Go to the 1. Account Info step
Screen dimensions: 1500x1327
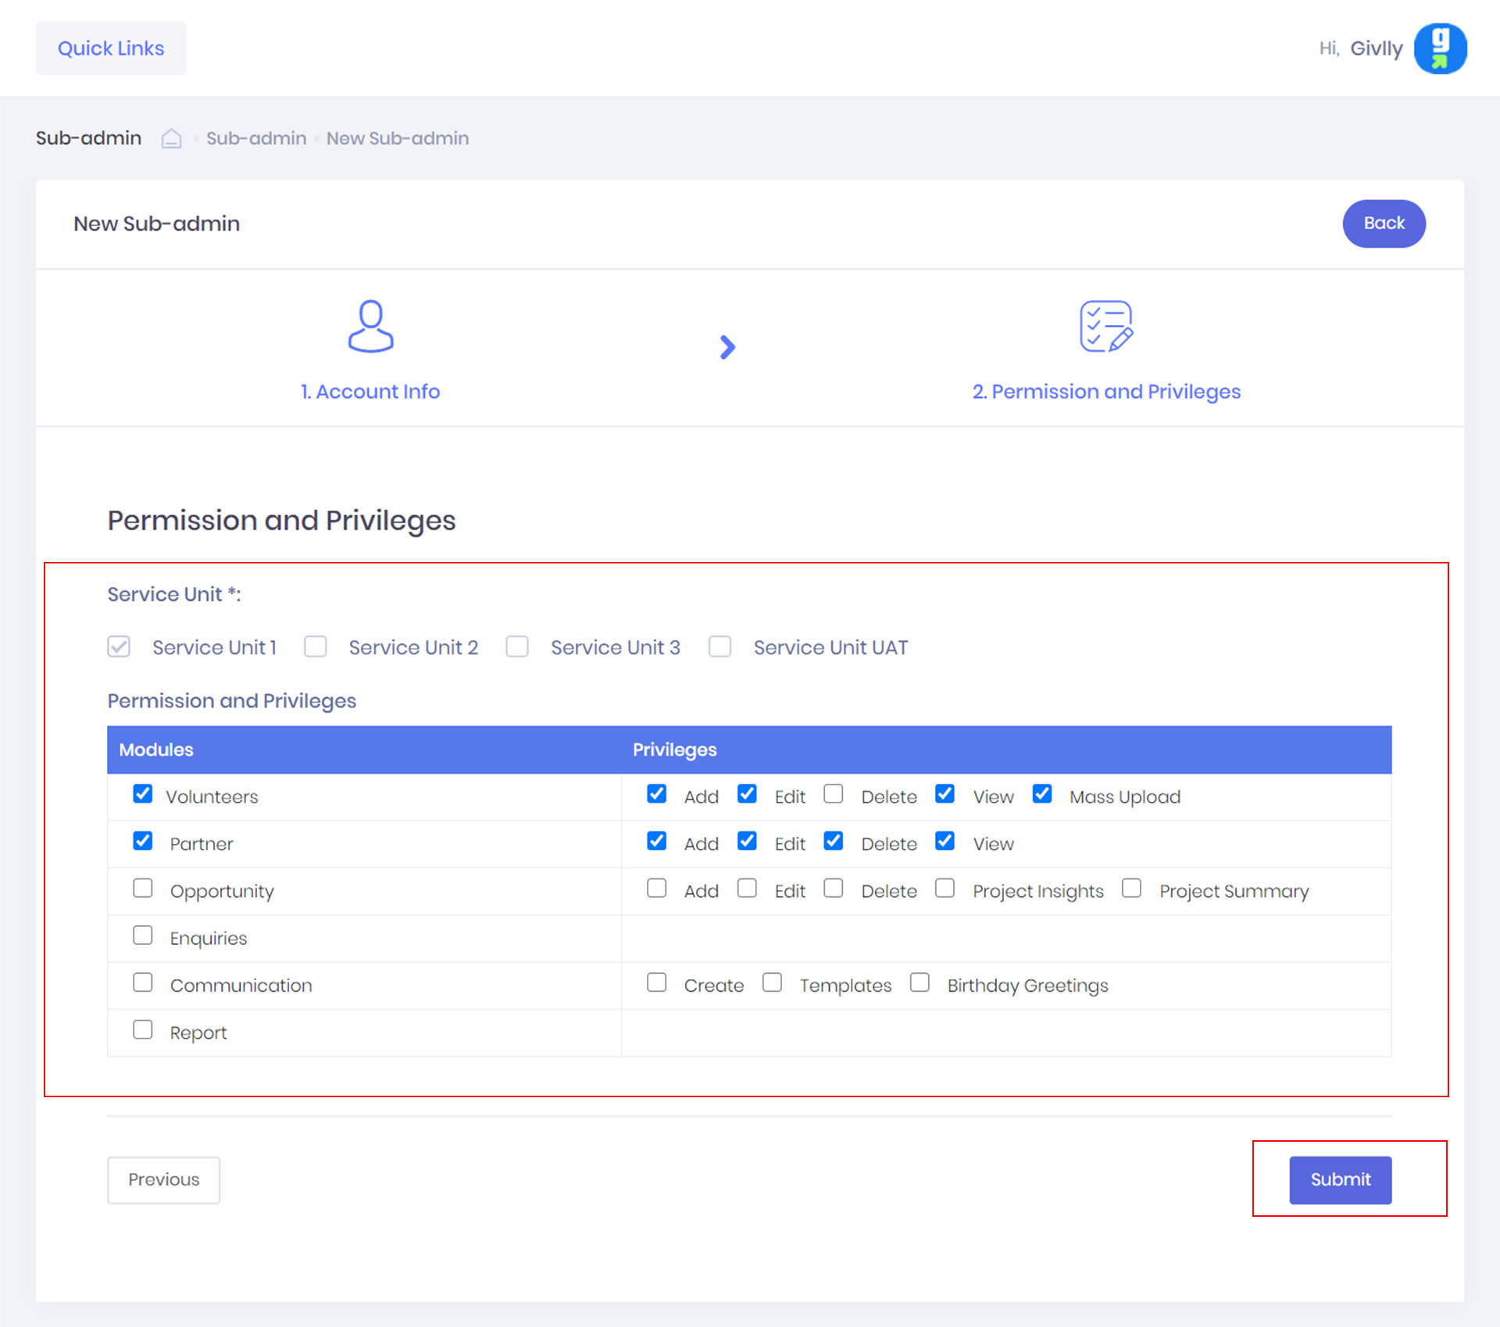pyautogui.click(x=370, y=392)
